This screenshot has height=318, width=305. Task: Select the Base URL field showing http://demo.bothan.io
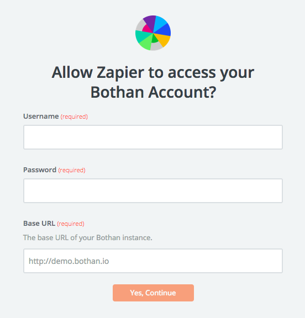(x=153, y=261)
